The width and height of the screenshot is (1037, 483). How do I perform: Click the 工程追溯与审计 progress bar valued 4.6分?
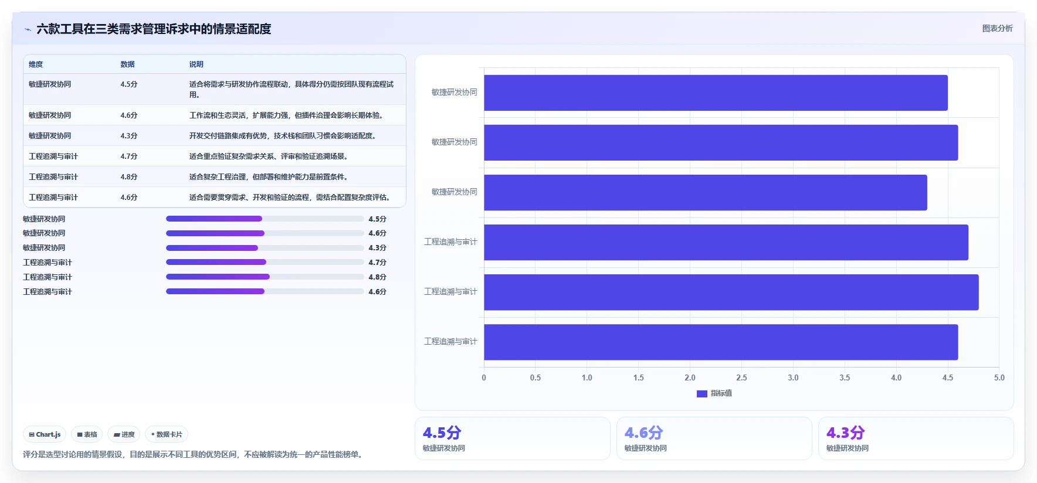coord(265,291)
